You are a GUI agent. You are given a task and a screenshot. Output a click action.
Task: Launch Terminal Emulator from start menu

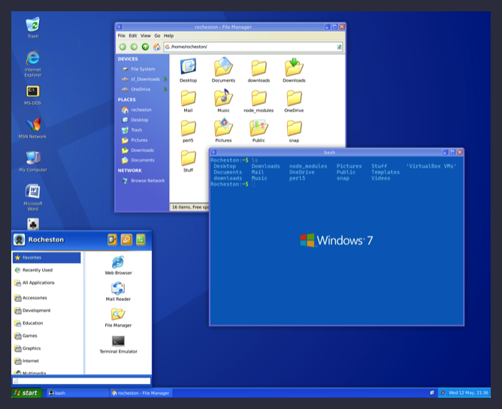click(x=118, y=344)
